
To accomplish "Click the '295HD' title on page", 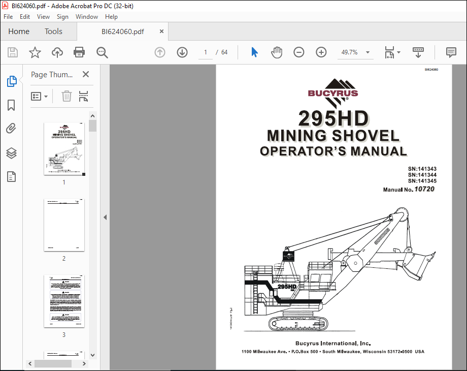I will pyautogui.click(x=333, y=118).
